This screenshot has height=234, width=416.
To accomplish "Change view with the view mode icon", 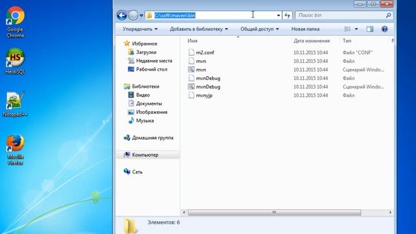I will (348, 29).
